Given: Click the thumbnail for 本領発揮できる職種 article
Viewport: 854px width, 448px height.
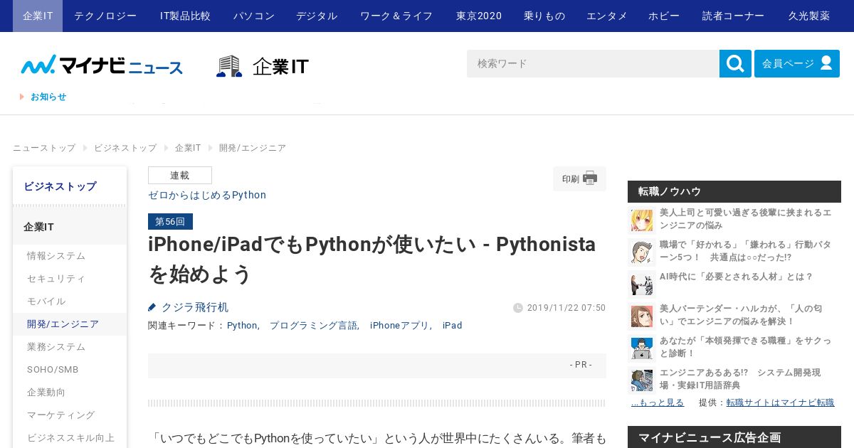Looking at the screenshot, I should [x=642, y=348].
